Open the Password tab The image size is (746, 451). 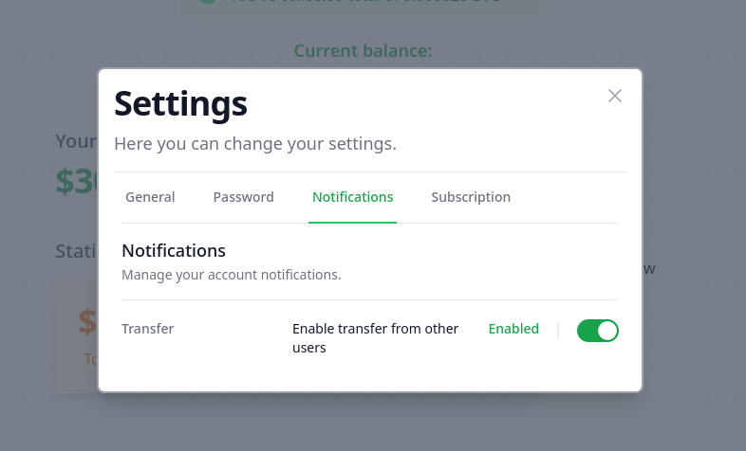(243, 197)
